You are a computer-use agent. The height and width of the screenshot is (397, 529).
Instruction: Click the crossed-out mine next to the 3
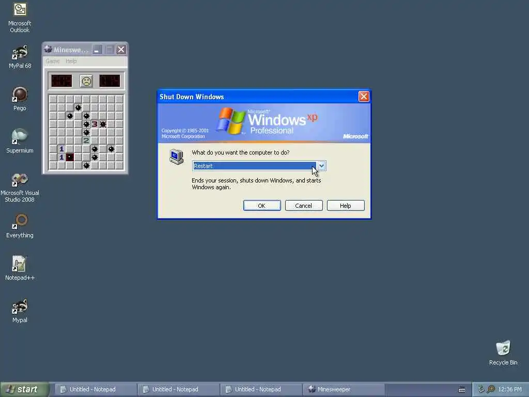(x=103, y=124)
